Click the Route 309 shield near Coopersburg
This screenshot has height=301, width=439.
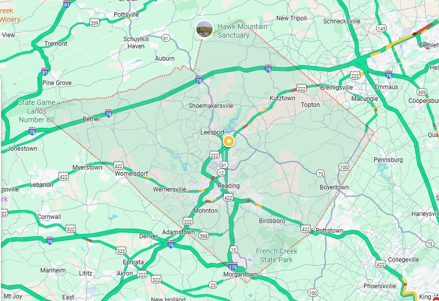[422, 92]
